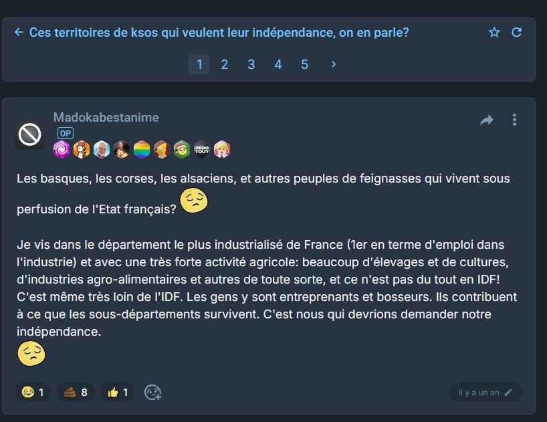Open the add reaction emoji picker
The width and height of the screenshot is (547, 422).
[x=152, y=393]
